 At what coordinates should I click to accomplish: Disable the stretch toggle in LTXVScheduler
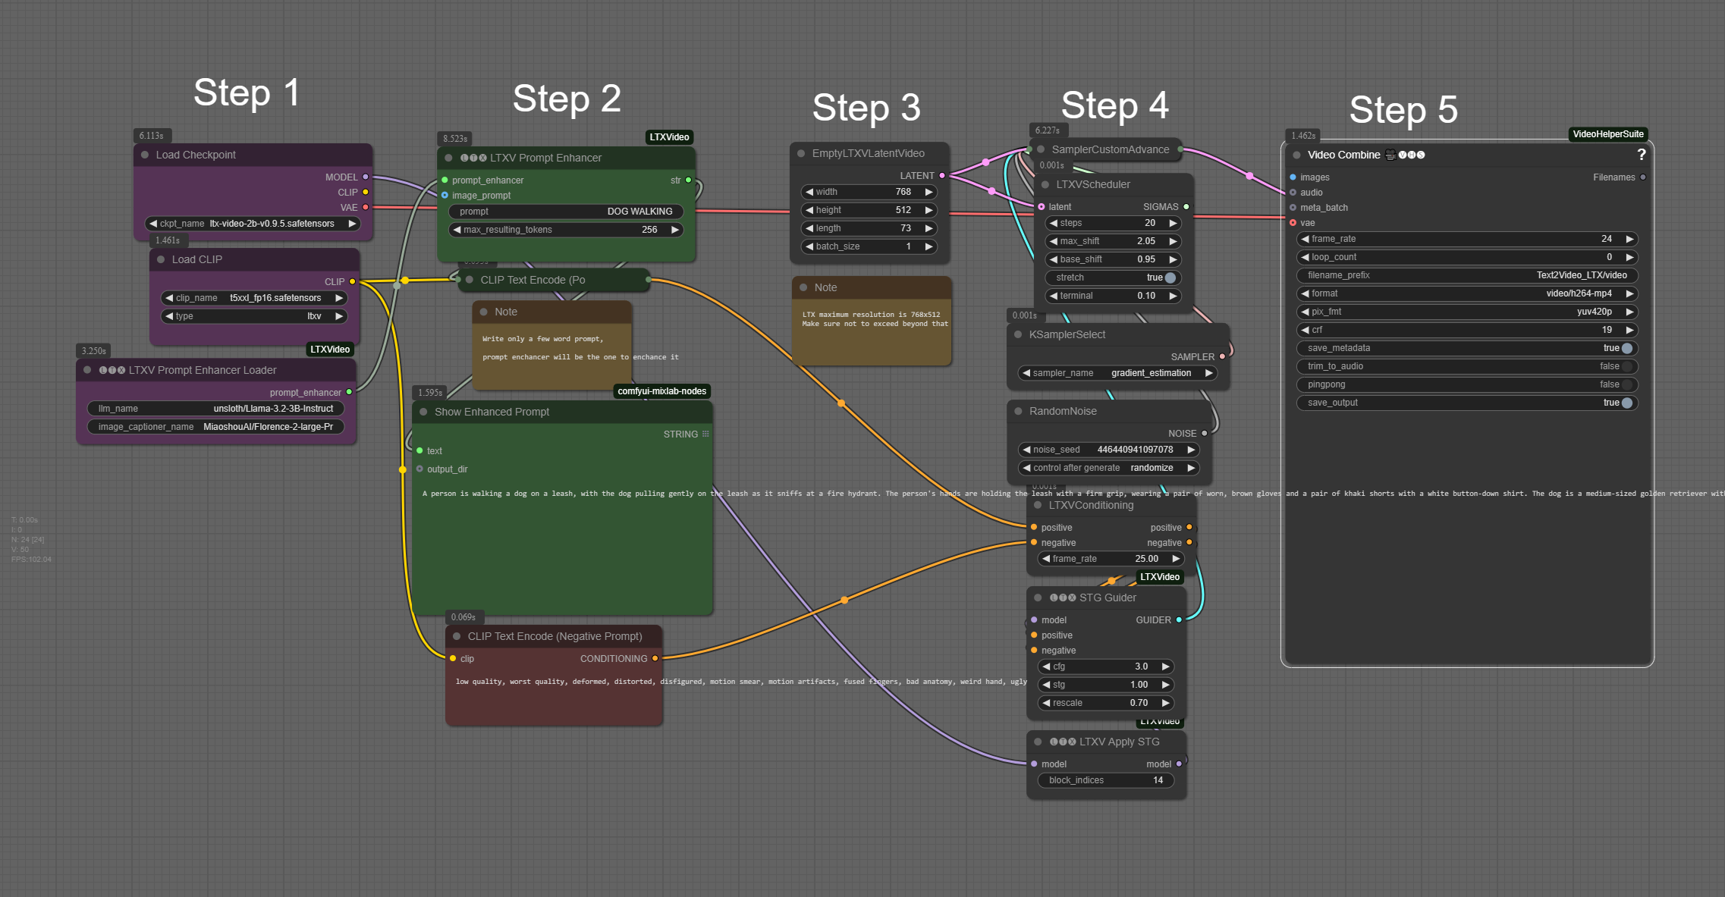click(1169, 278)
